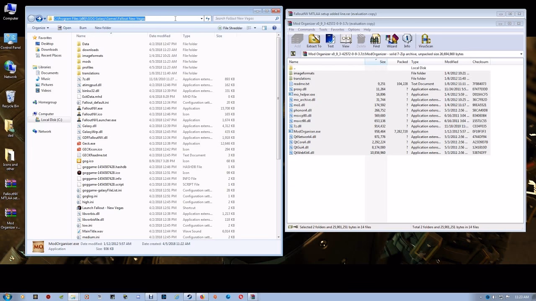Open the view options dropdown arrow in Explorer
This screenshot has height=301, width=536.
click(x=255, y=28)
